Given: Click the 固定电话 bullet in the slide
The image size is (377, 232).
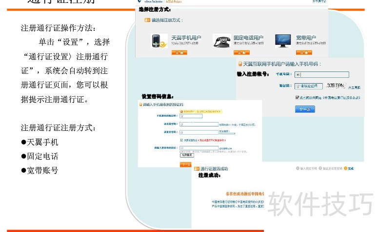Looking at the screenshot, I should tap(40, 156).
